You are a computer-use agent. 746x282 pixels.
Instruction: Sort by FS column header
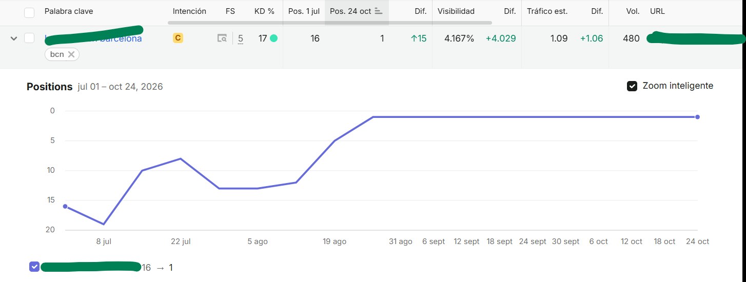pos(230,11)
